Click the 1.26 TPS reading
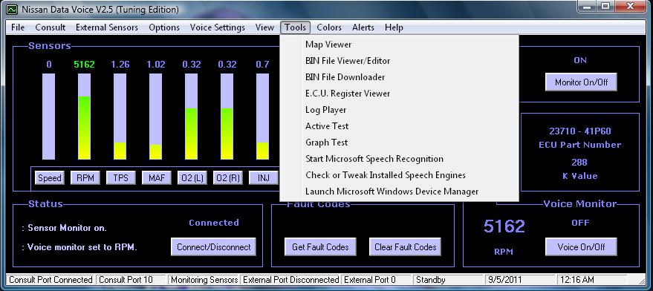Image resolution: width=653 pixels, height=291 pixels. coord(120,65)
